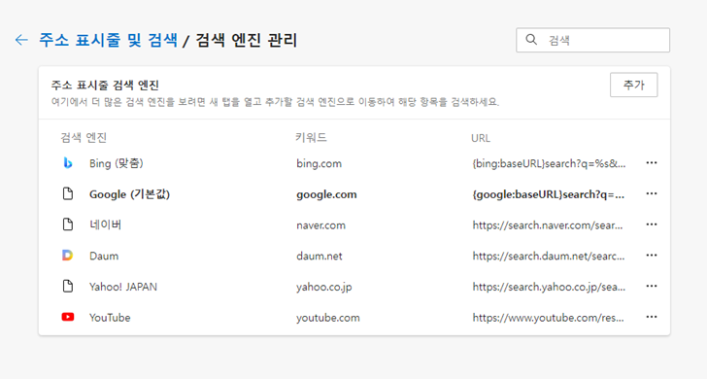707x379 pixels.
Task: Click the yahoo.co.jp keyword
Action: click(323, 287)
